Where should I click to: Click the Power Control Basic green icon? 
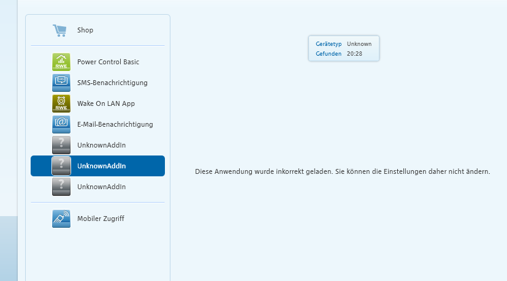point(61,62)
